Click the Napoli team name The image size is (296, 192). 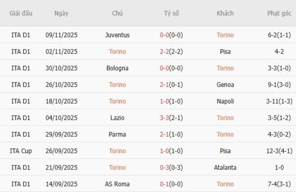click(225, 101)
